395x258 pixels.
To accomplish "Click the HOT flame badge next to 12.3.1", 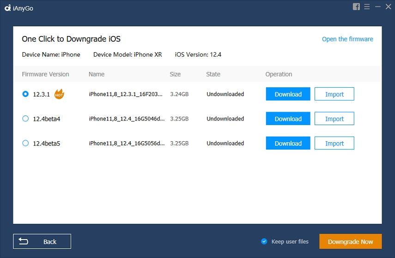I will click(x=59, y=94).
